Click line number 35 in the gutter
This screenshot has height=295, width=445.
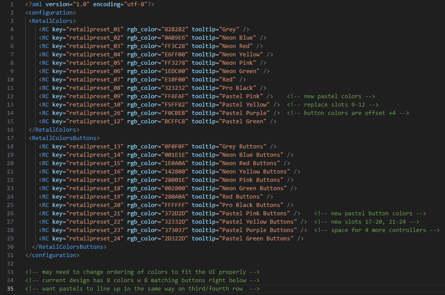(x=10, y=289)
